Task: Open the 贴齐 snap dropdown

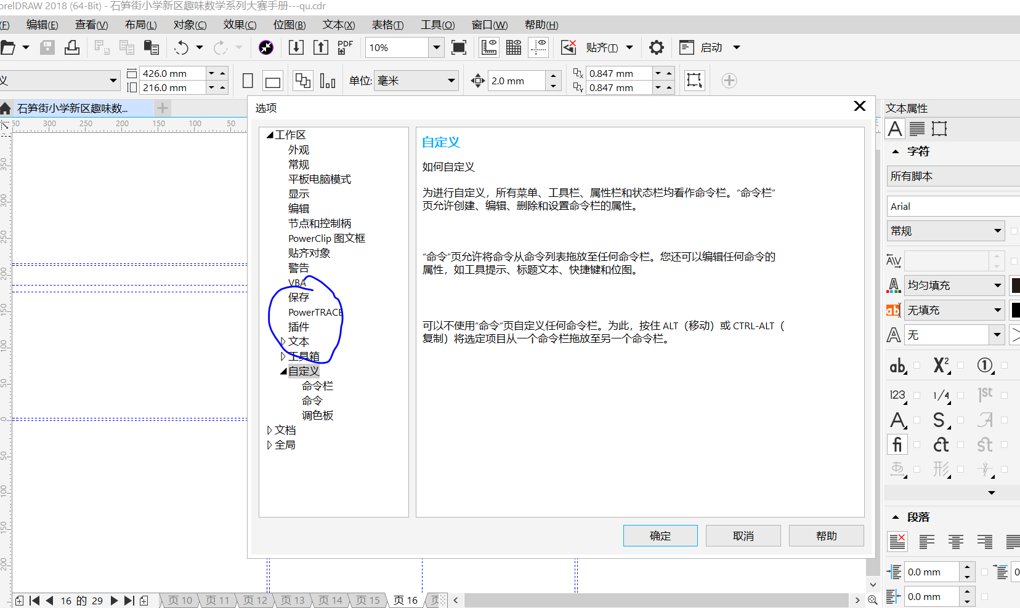Action: pos(629,47)
